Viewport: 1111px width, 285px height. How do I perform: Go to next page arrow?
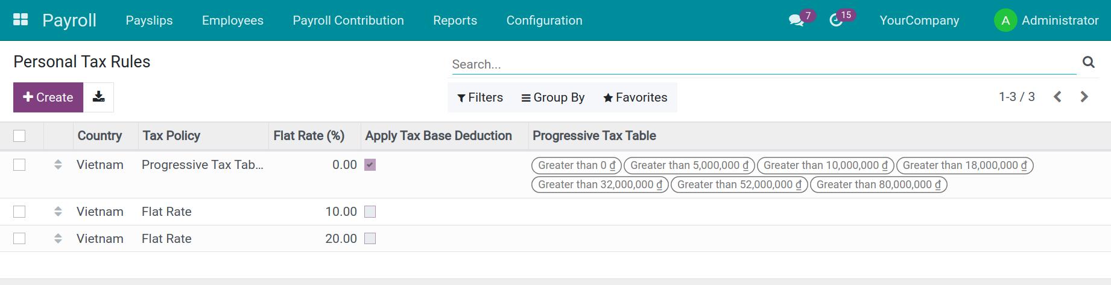[1084, 97]
